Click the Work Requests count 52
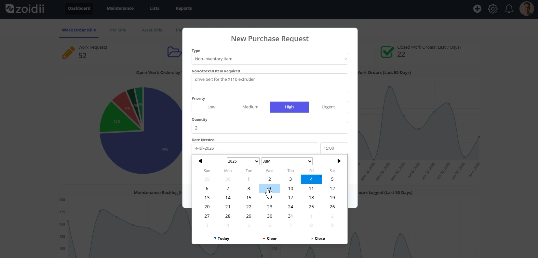The width and height of the screenshot is (538, 258). [x=82, y=55]
